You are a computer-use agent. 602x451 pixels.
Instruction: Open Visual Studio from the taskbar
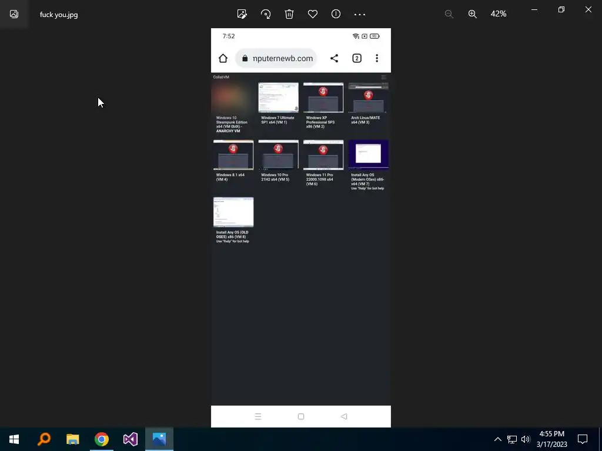(130, 439)
